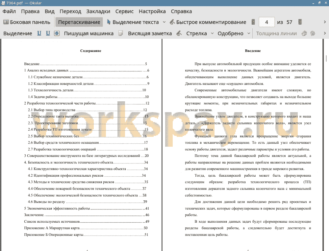Click contents entry '1 Анализ исходных данных'
This screenshot has height=251, width=329.
87,70
